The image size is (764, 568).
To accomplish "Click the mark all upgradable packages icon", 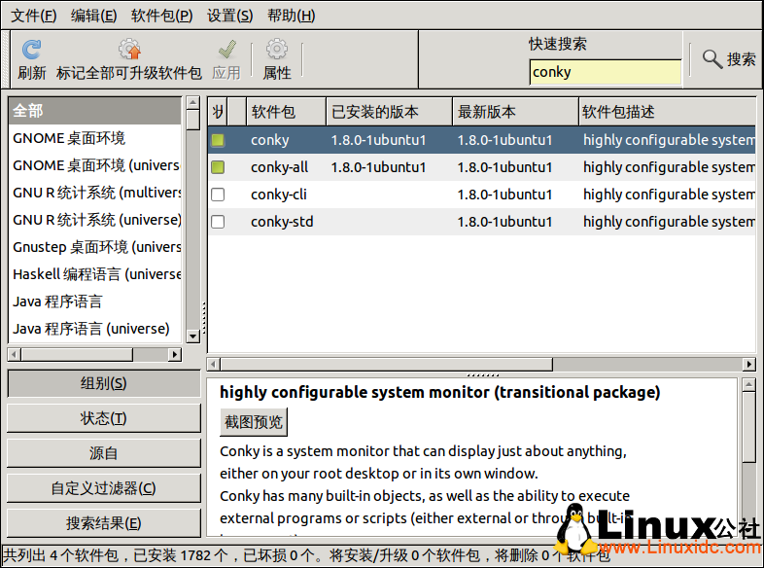I will [129, 50].
